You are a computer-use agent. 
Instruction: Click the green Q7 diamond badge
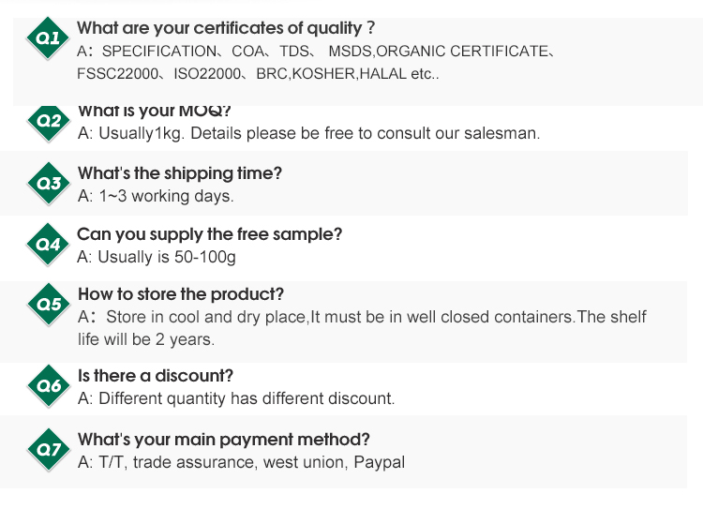[48, 449]
